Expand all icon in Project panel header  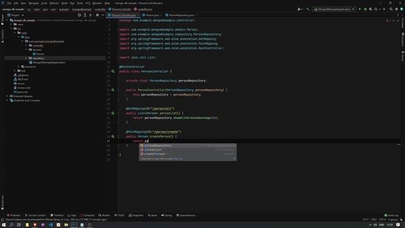[x=85, y=15]
